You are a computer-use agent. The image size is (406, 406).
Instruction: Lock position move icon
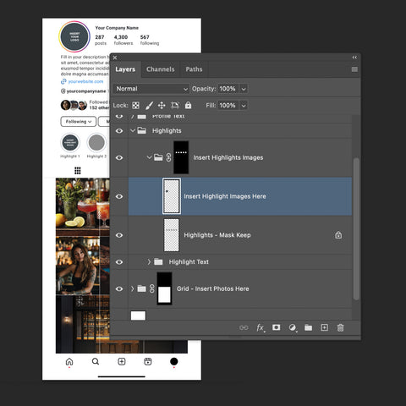162,106
